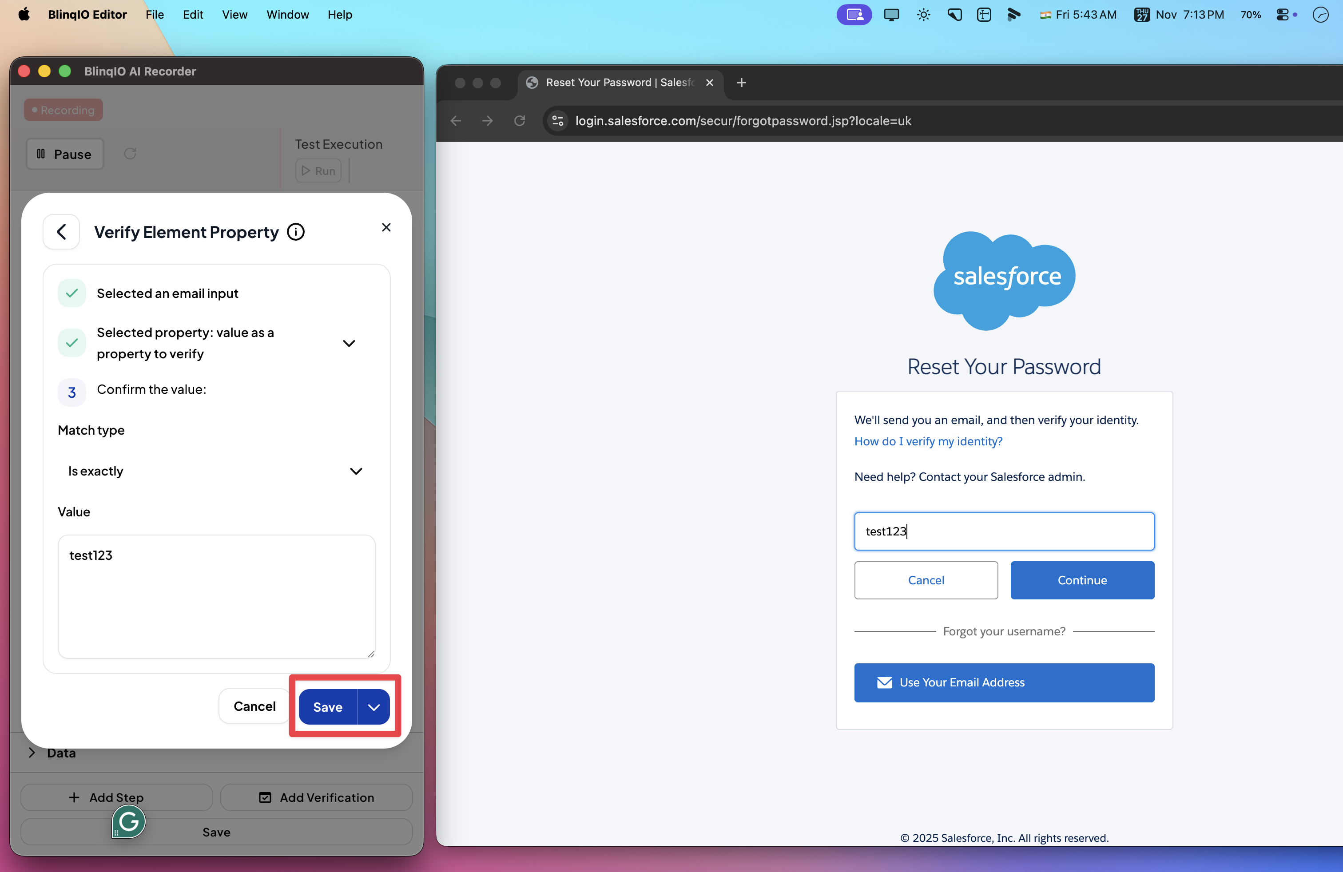This screenshot has width=1343, height=872.
Task: Click the Salesforce username input field
Action: pyautogui.click(x=1004, y=531)
